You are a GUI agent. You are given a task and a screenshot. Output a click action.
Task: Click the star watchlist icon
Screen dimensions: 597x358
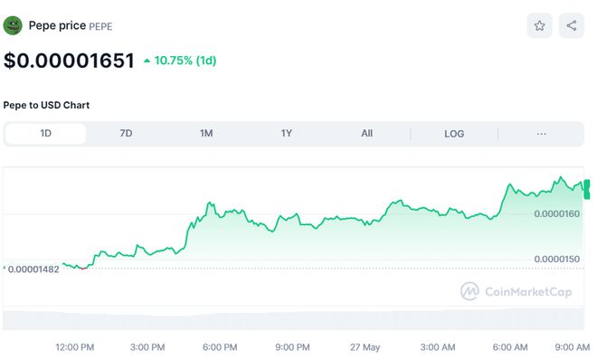pos(539,25)
